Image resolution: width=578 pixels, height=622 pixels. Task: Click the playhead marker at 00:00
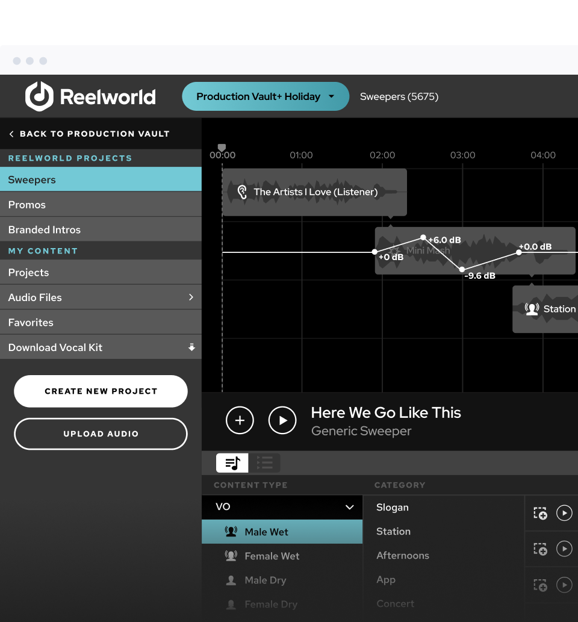tap(222, 148)
